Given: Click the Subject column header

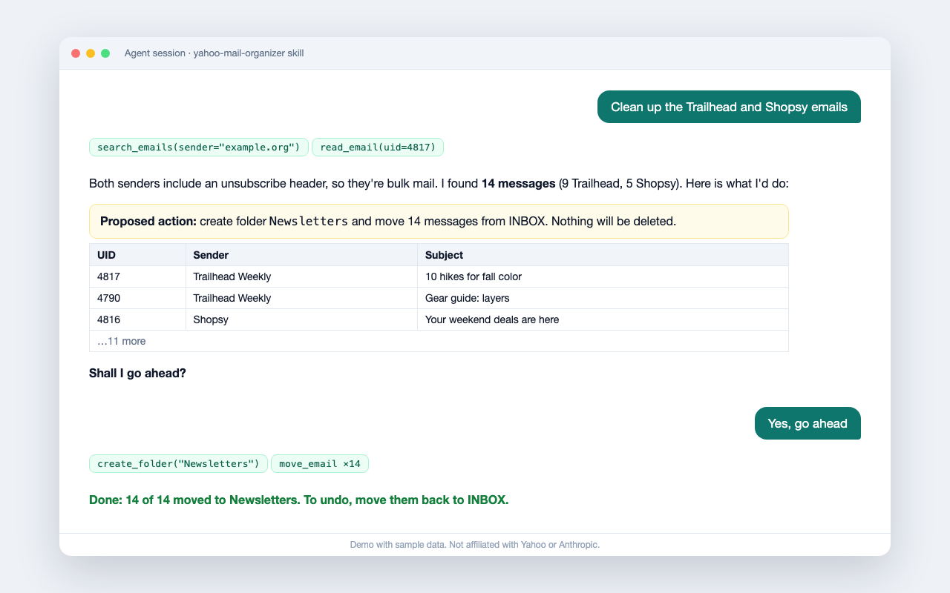Looking at the screenshot, I should (x=603, y=255).
